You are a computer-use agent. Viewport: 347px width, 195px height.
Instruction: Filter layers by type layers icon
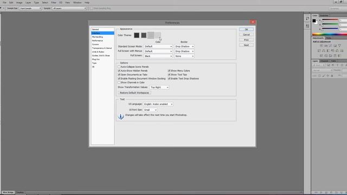pos(337,65)
